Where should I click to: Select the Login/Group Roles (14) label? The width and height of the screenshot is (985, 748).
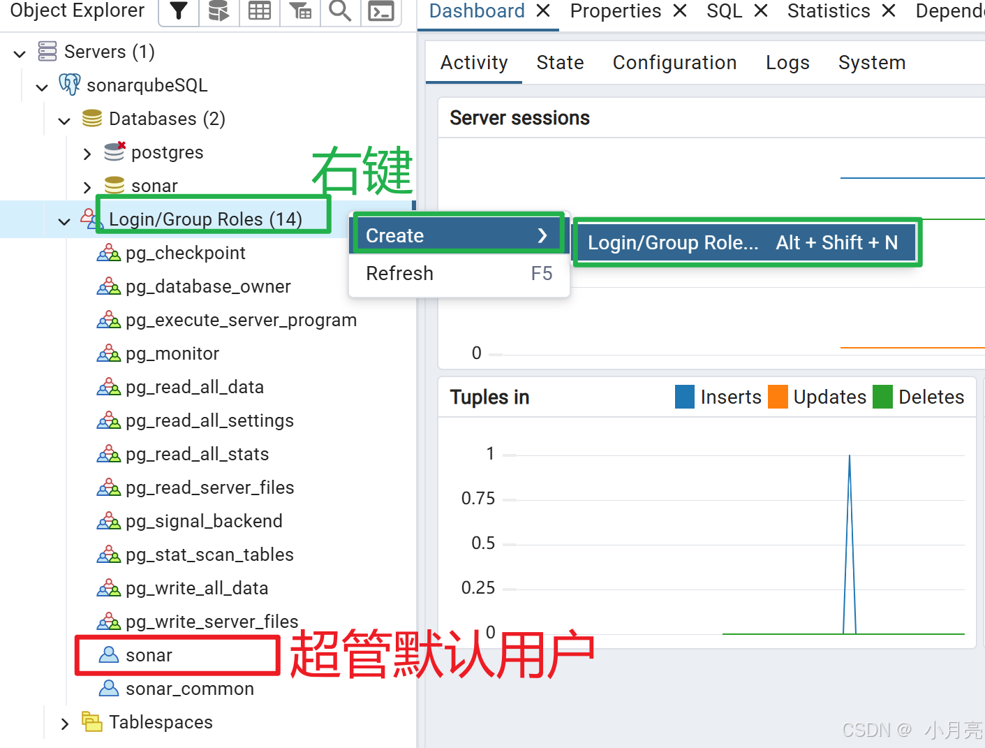(x=205, y=219)
